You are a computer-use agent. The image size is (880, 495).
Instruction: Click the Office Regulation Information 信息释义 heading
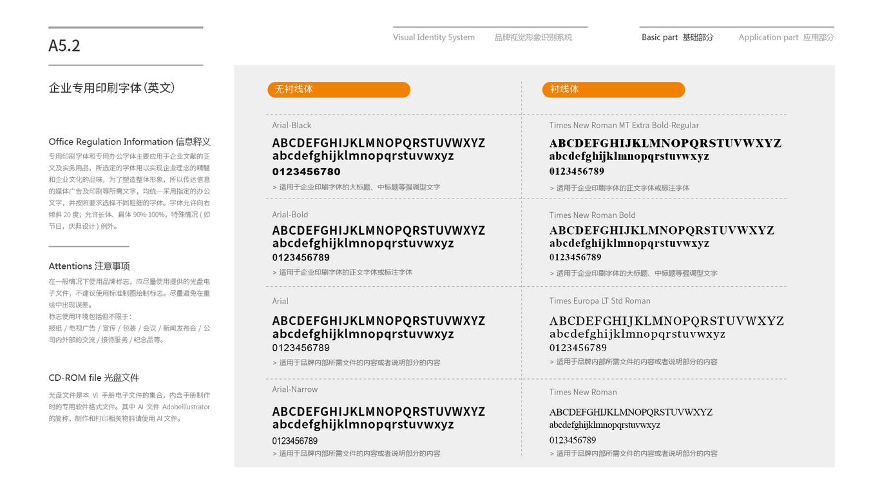point(129,142)
